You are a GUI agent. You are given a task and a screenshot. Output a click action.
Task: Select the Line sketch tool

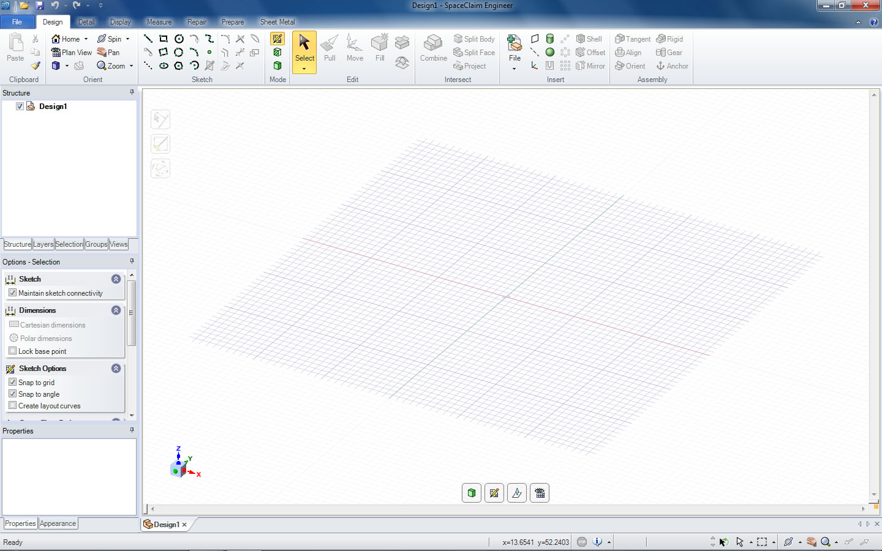click(148, 39)
